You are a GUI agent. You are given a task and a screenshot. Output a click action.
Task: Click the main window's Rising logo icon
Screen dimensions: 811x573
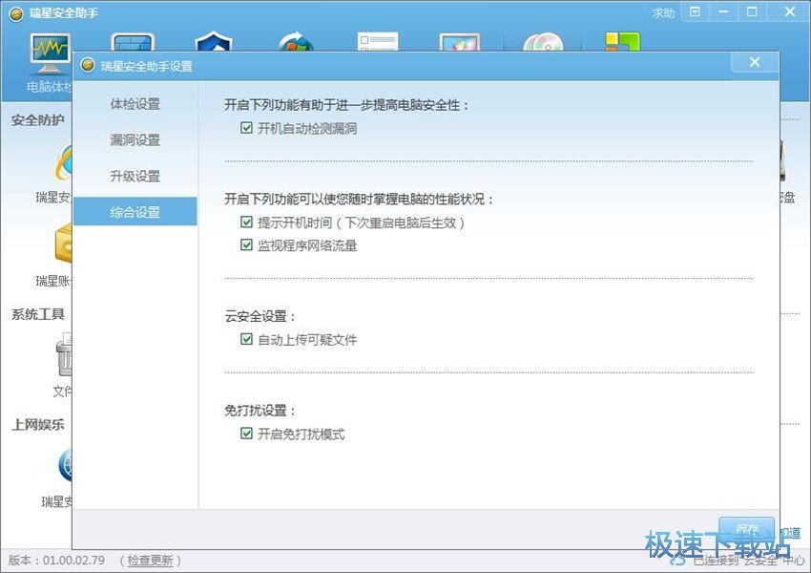pos(16,14)
